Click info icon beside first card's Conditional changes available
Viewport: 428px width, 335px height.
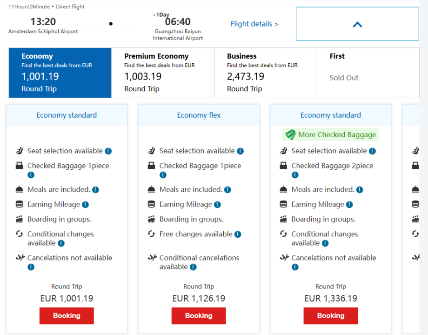tap(61, 243)
